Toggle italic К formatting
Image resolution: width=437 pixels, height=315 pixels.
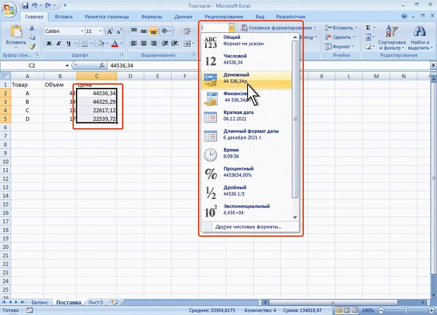pyautogui.click(x=59, y=43)
